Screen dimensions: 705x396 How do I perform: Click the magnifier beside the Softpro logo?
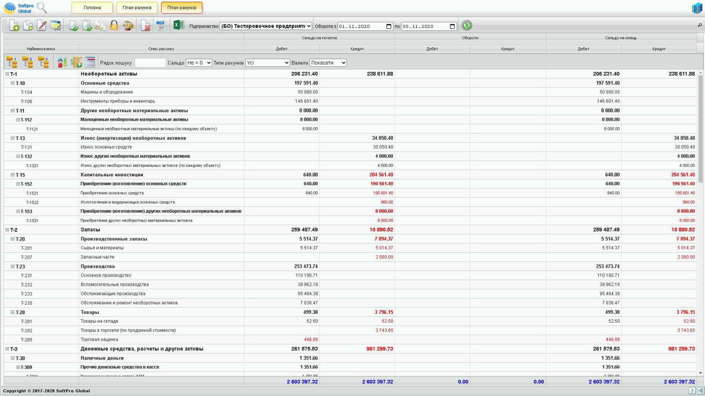pyautogui.click(x=42, y=7)
